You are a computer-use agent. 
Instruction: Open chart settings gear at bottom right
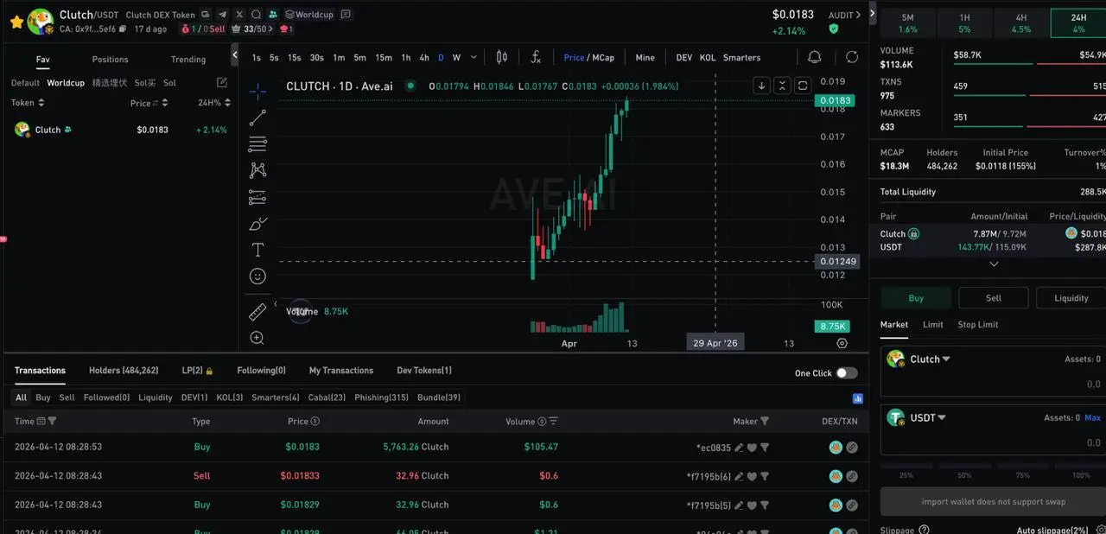tap(842, 343)
